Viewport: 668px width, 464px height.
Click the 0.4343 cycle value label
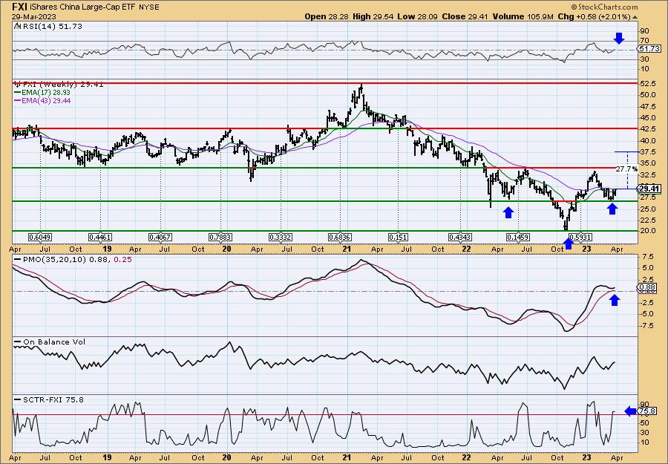[x=460, y=237]
